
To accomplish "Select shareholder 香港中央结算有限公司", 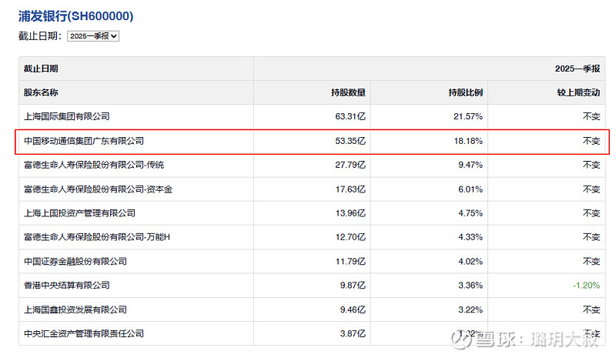I will coord(67,286).
